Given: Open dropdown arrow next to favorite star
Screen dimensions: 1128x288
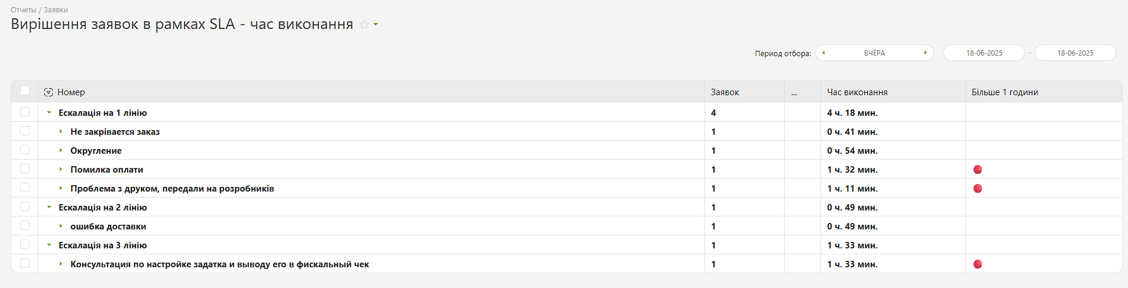Looking at the screenshot, I should [x=376, y=25].
